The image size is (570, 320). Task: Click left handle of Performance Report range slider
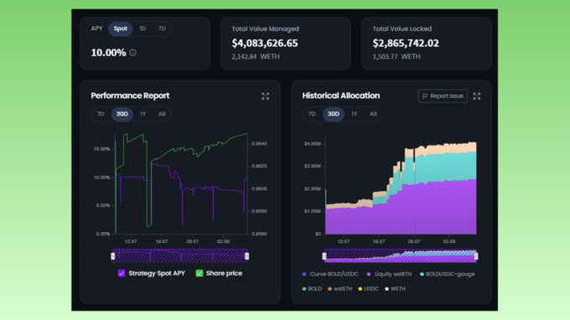click(x=113, y=256)
